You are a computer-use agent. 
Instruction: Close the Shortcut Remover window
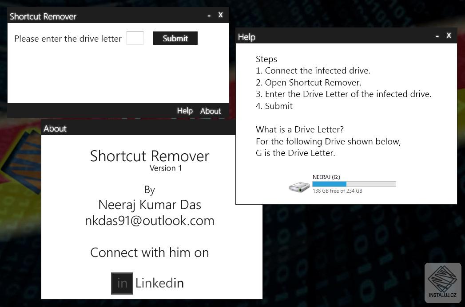coord(220,15)
